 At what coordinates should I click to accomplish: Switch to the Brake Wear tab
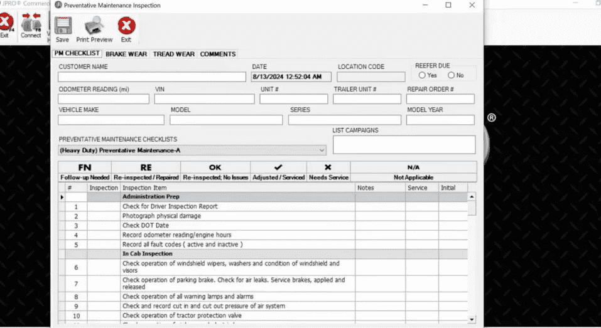pos(126,54)
